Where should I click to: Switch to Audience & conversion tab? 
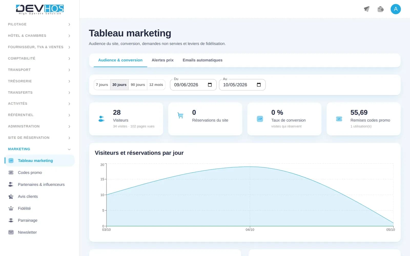pyautogui.click(x=120, y=60)
